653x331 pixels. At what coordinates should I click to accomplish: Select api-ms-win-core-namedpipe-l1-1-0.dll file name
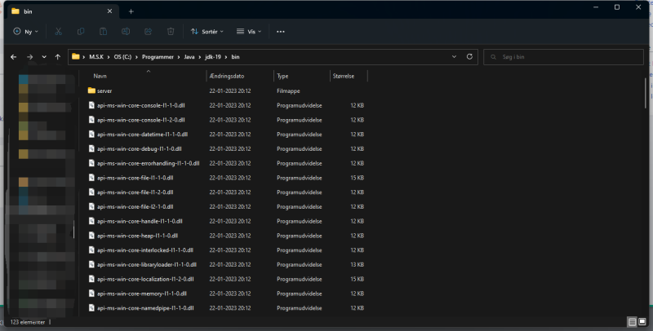point(145,308)
